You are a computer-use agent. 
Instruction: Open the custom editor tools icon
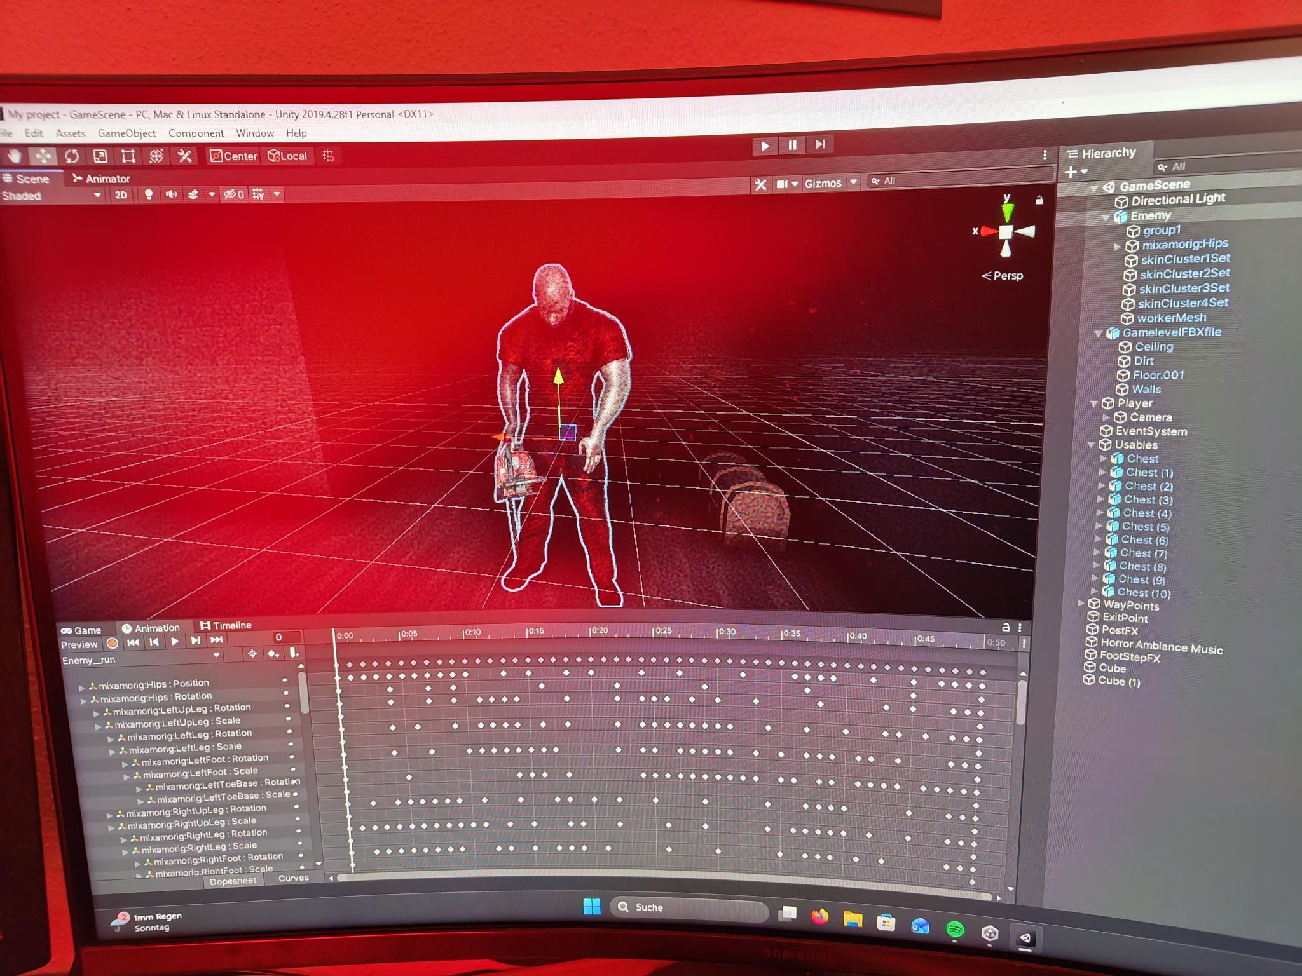[x=184, y=156]
